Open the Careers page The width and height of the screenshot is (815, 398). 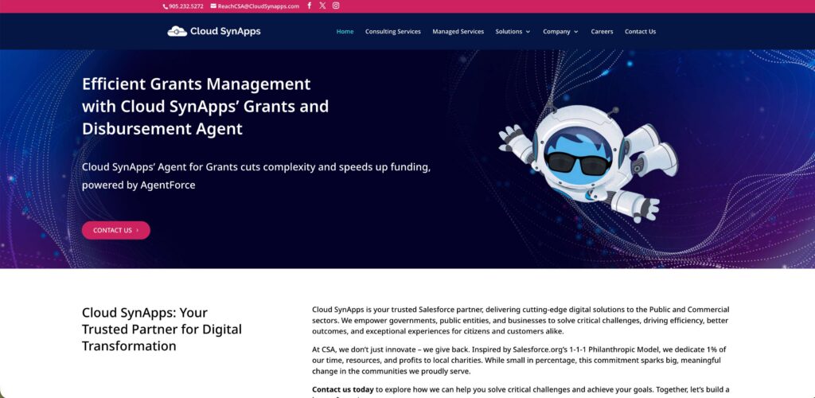(602, 32)
